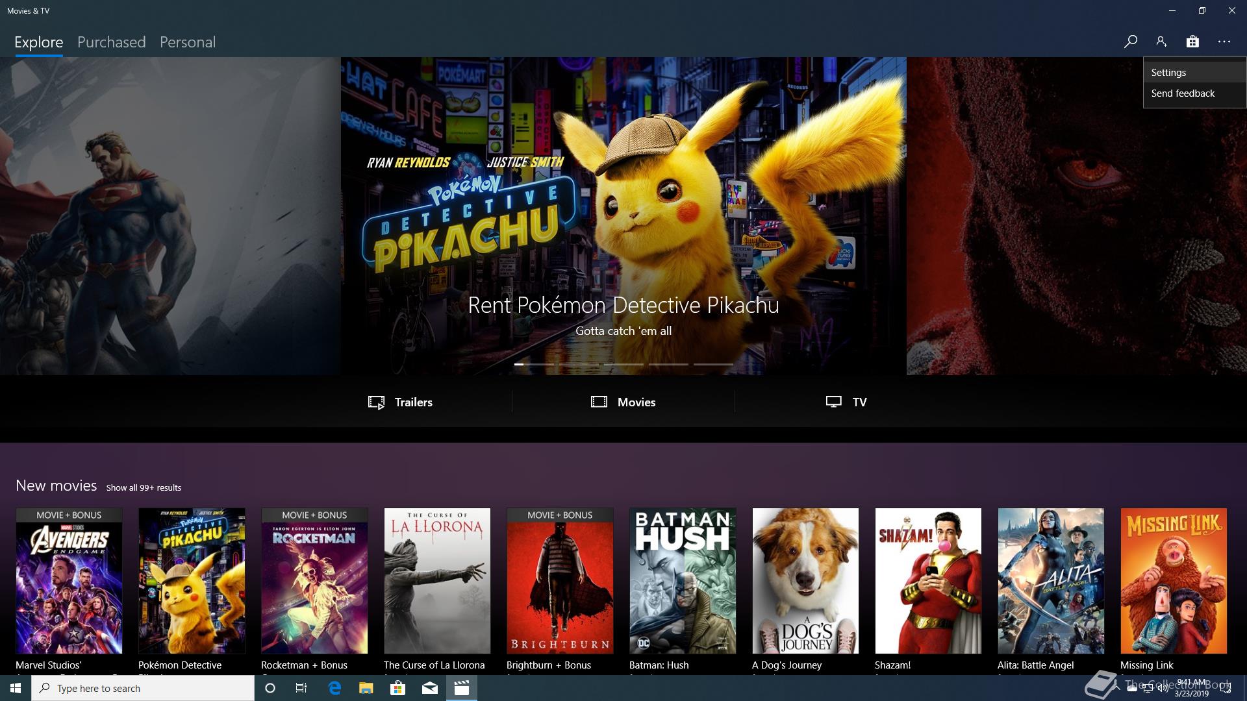Click the TV monitor icon
This screenshot has width=1247, height=701.
[x=834, y=402]
